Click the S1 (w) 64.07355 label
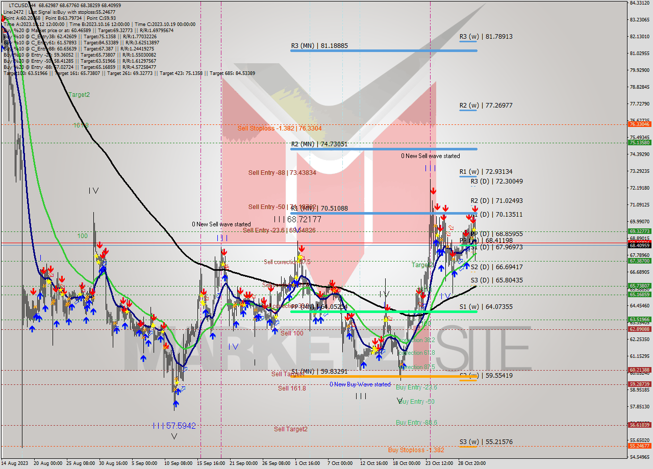This screenshot has height=469, width=653. click(x=486, y=306)
